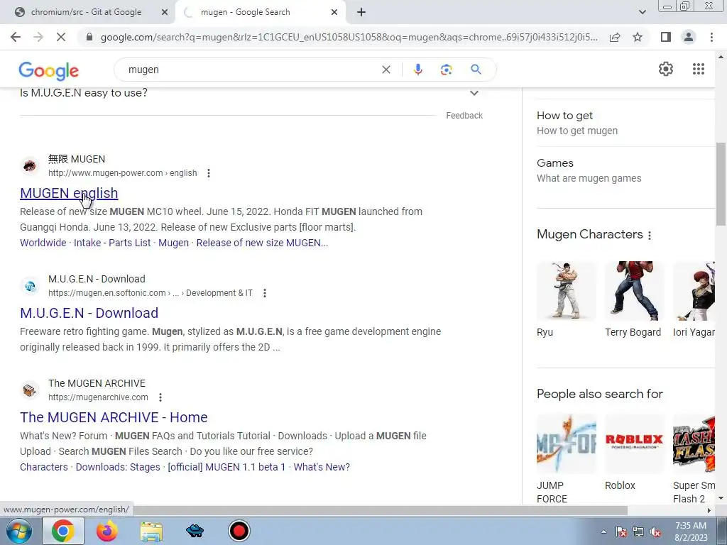Screen dimensions: 727x545
Task: Open the browser side panel
Action: click(666, 37)
